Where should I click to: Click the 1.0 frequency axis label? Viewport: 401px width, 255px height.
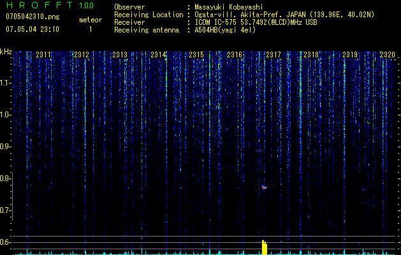tap(4, 115)
